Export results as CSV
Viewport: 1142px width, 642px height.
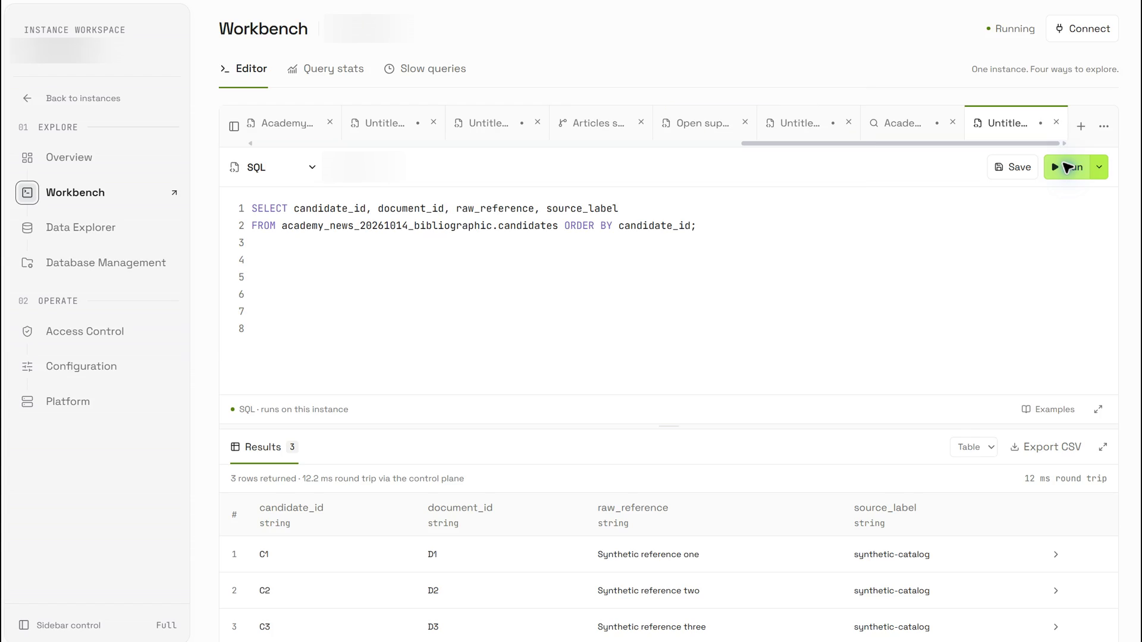pyautogui.click(x=1046, y=447)
